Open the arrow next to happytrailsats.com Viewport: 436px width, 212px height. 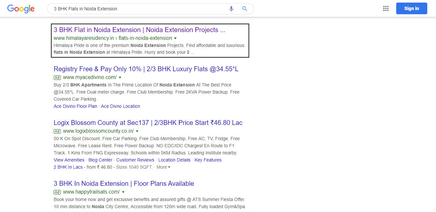pos(123,192)
